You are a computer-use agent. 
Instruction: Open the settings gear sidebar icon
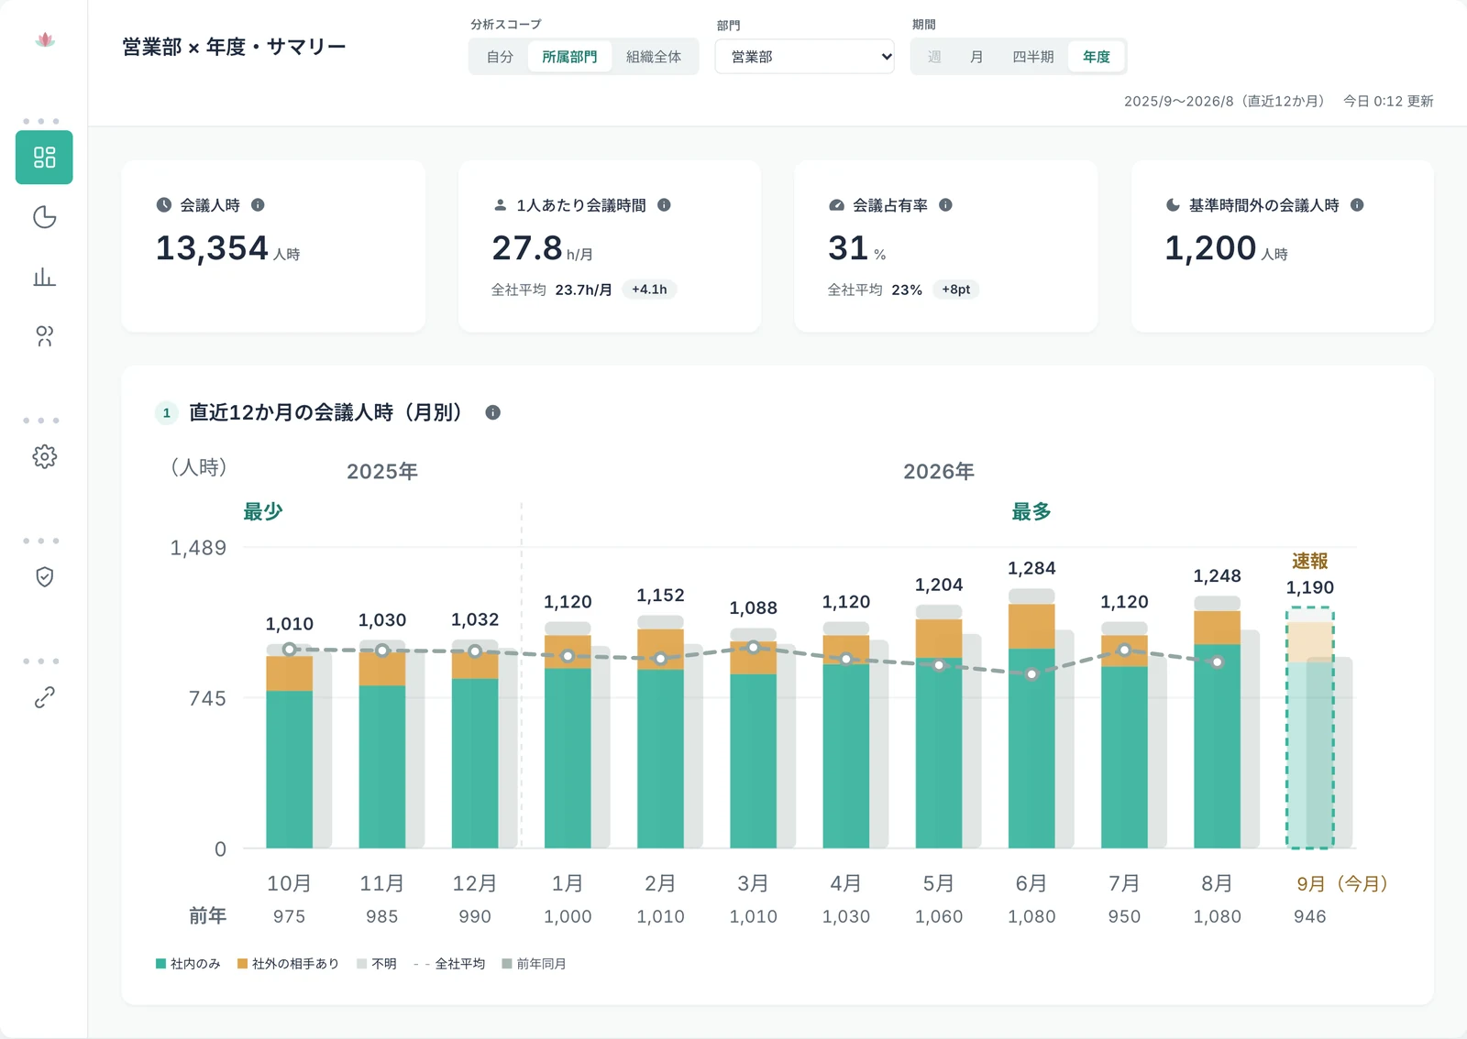[x=44, y=456]
